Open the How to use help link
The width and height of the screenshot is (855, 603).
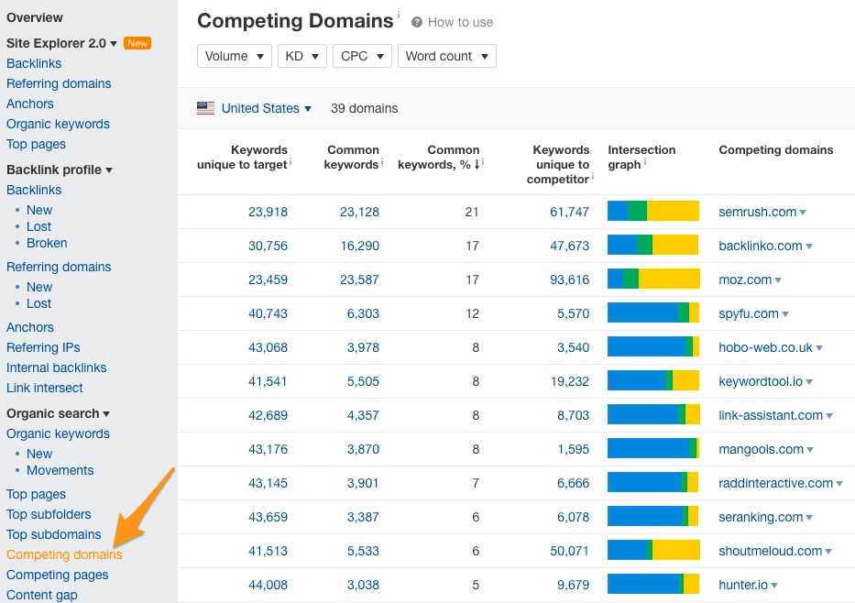pyautogui.click(x=460, y=22)
